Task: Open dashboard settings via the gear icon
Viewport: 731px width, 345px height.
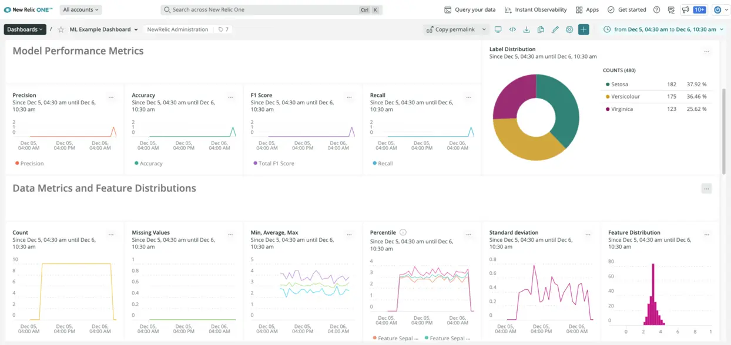Action: 569,29
